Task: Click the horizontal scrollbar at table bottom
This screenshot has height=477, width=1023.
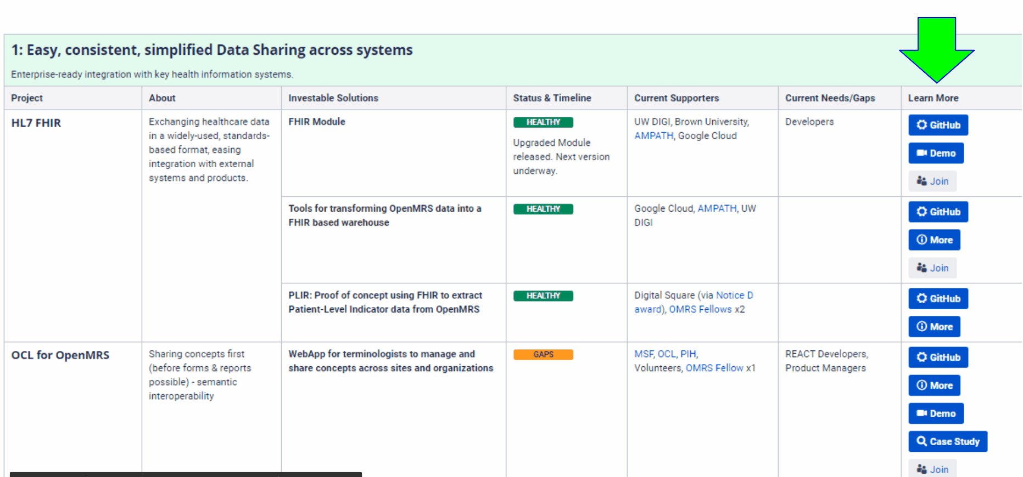Action: pos(186,474)
